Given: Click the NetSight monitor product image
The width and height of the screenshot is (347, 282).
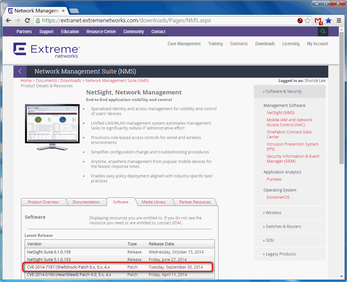Looking at the screenshot, I should pyautogui.click(x=52, y=127).
